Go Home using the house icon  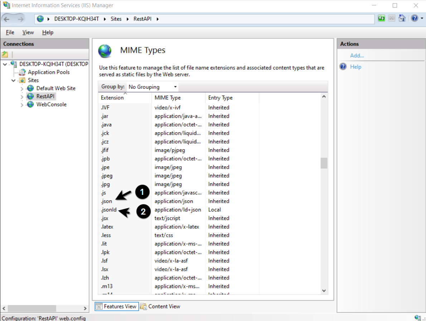point(402,18)
